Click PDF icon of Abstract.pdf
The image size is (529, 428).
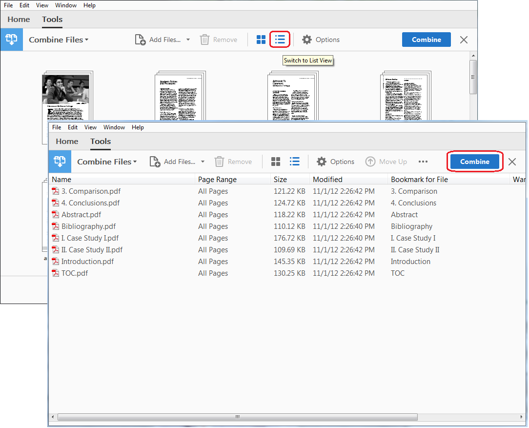55,215
